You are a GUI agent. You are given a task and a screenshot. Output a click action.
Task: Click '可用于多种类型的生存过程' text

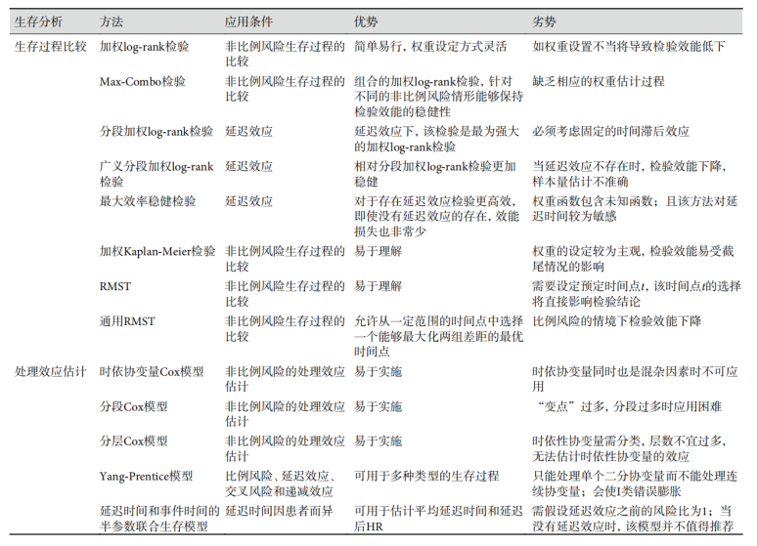point(426,476)
